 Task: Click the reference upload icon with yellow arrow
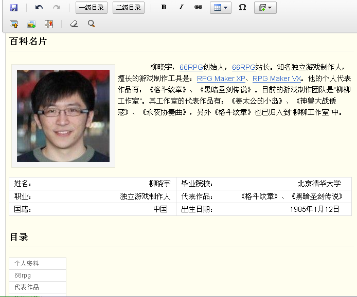coord(14,24)
